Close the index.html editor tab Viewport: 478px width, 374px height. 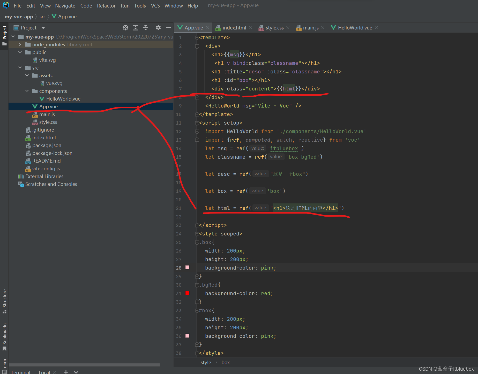[x=250, y=28]
